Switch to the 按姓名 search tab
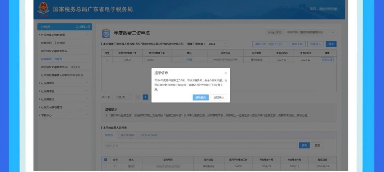Screen dimensions: 384x172 click(109, 135)
